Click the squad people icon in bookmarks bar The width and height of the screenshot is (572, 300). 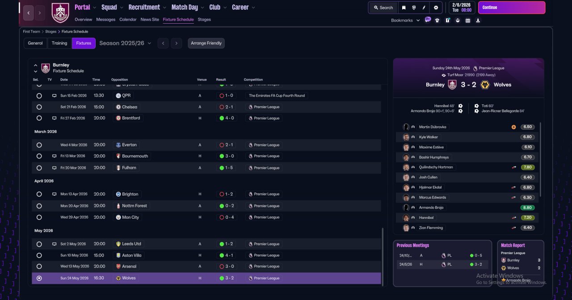[x=458, y=20]
